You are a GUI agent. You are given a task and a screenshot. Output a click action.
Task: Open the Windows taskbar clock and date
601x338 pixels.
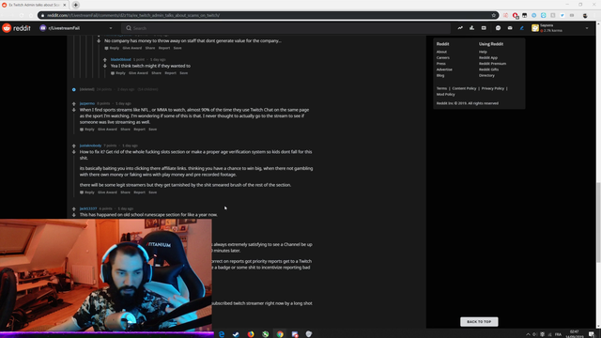click(574, 334)
